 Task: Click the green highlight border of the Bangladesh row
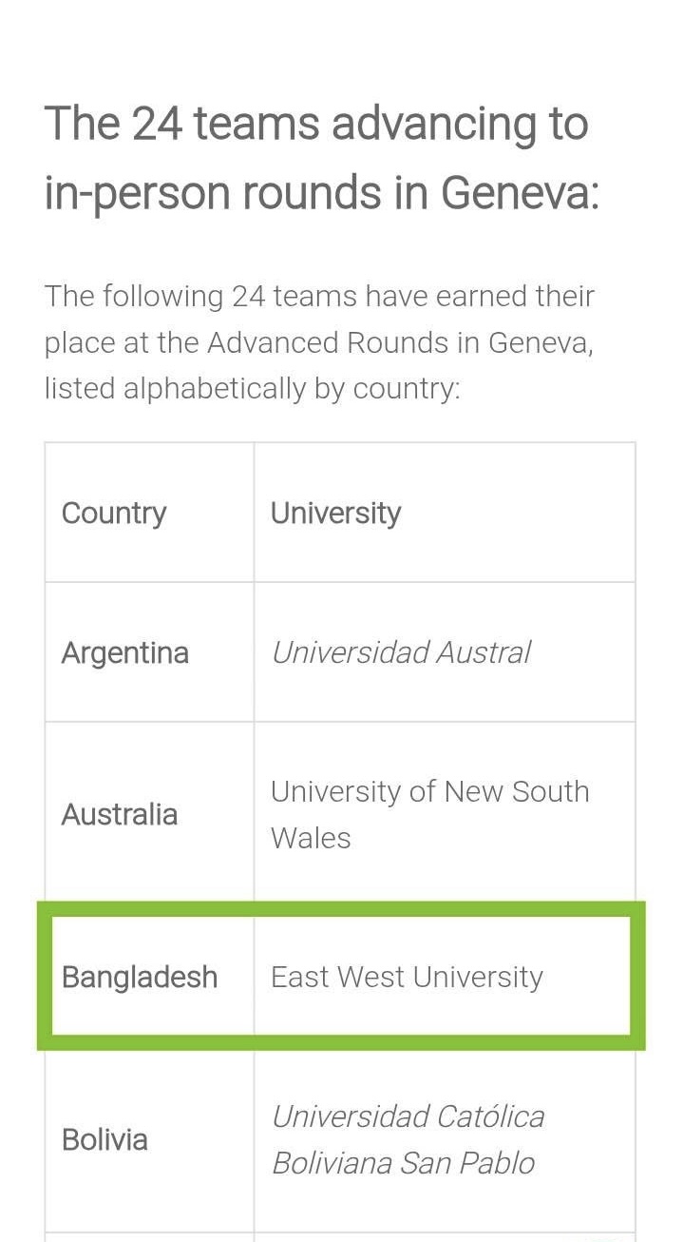tap(341, 909)
